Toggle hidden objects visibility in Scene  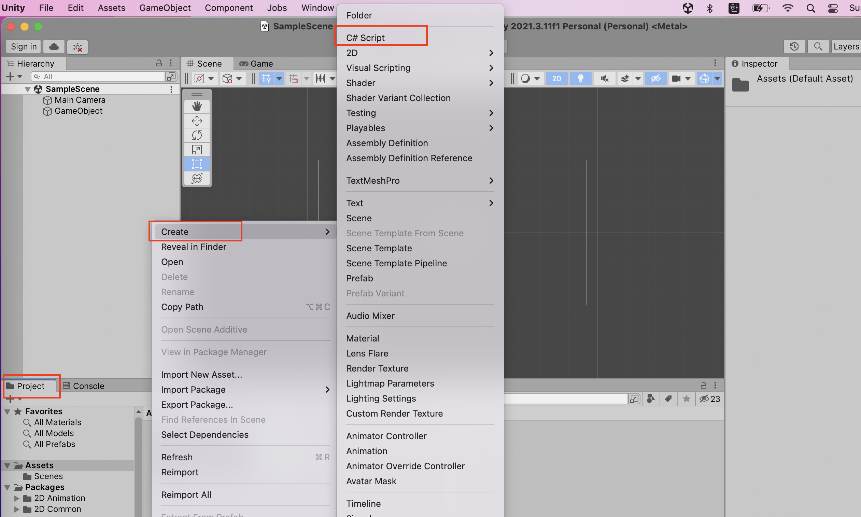[x=655, y=79]
